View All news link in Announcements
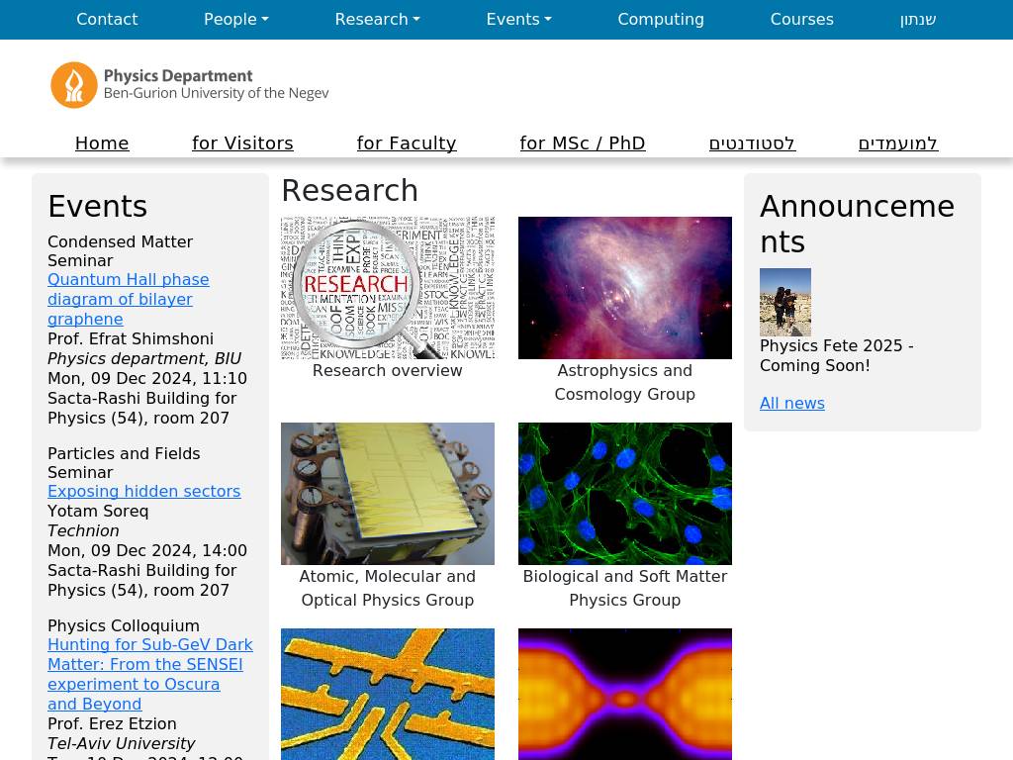 click(x=791, y=404)
